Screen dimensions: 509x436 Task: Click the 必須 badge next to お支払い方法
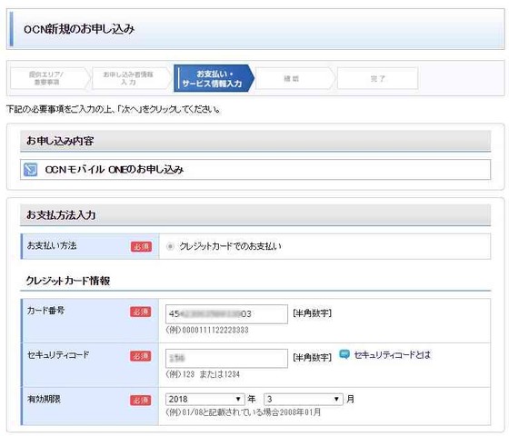(x=141, y=246)
